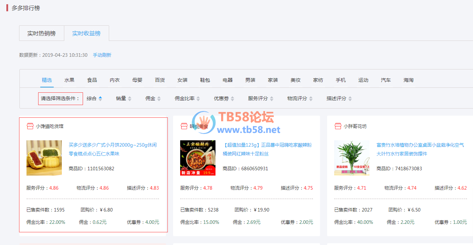
Task: Toggle the 佣金比率 sort arrows
Action: [198, 99]
